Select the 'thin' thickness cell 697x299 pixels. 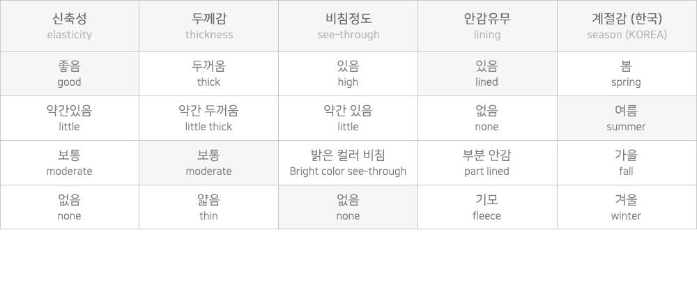(x=208, y=208)
